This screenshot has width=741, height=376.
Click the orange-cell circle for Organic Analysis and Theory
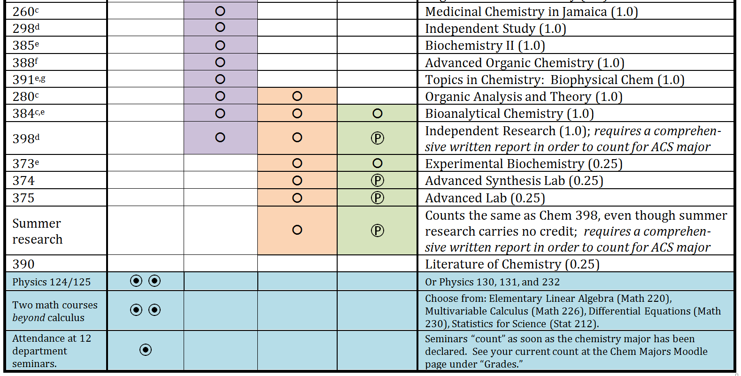point(297,96)
